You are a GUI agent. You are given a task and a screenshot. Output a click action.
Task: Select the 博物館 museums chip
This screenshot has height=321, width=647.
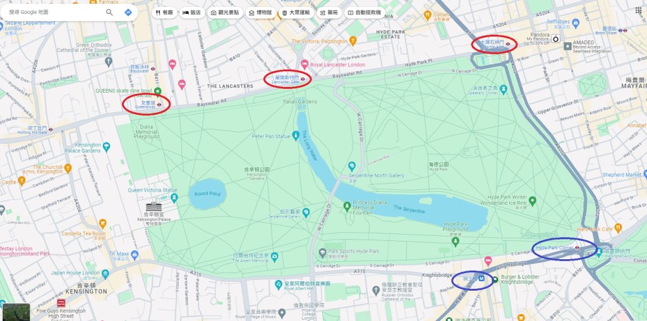coord(260,13)
